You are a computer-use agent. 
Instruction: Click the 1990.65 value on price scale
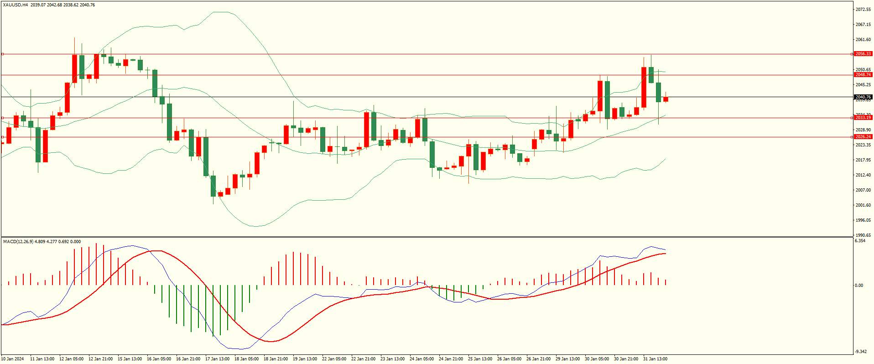[864, 235]
